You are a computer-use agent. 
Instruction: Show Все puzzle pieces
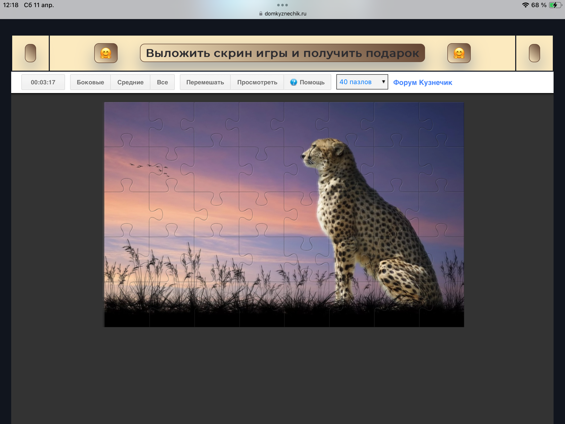[x=162, y=82]
